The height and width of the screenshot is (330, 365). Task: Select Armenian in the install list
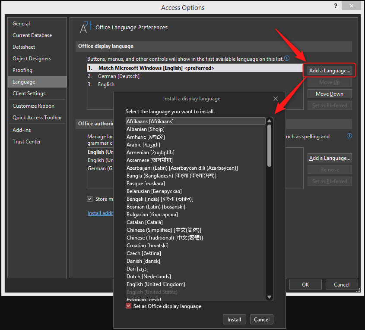[196, 153]
